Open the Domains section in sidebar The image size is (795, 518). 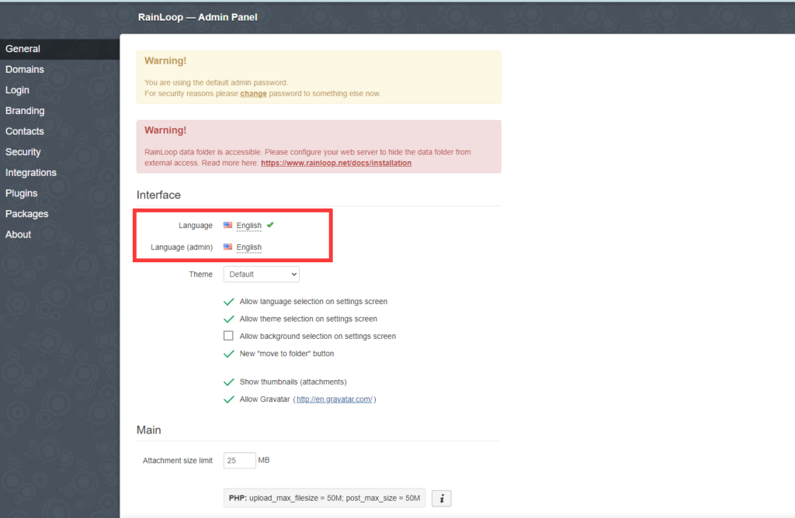click(25, 69)
